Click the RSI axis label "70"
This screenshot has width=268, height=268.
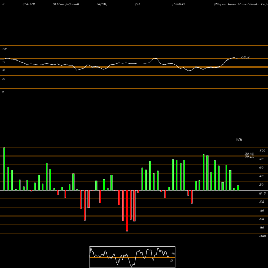pyautogui.click(x=4, y=62)
